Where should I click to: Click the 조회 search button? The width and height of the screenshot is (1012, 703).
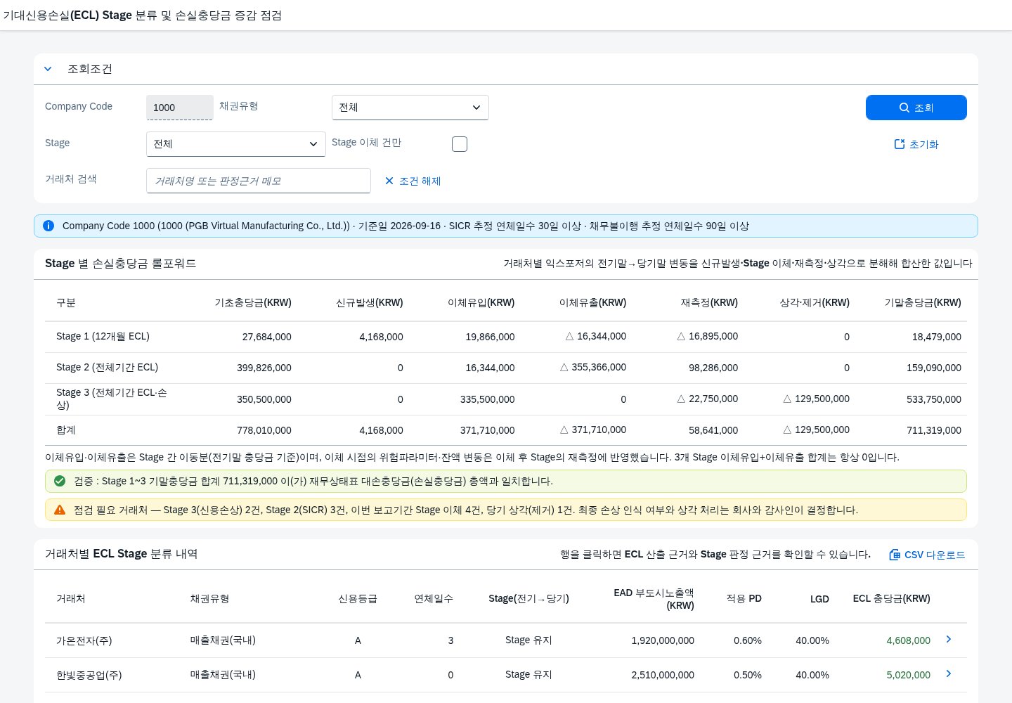pos(916,108)
